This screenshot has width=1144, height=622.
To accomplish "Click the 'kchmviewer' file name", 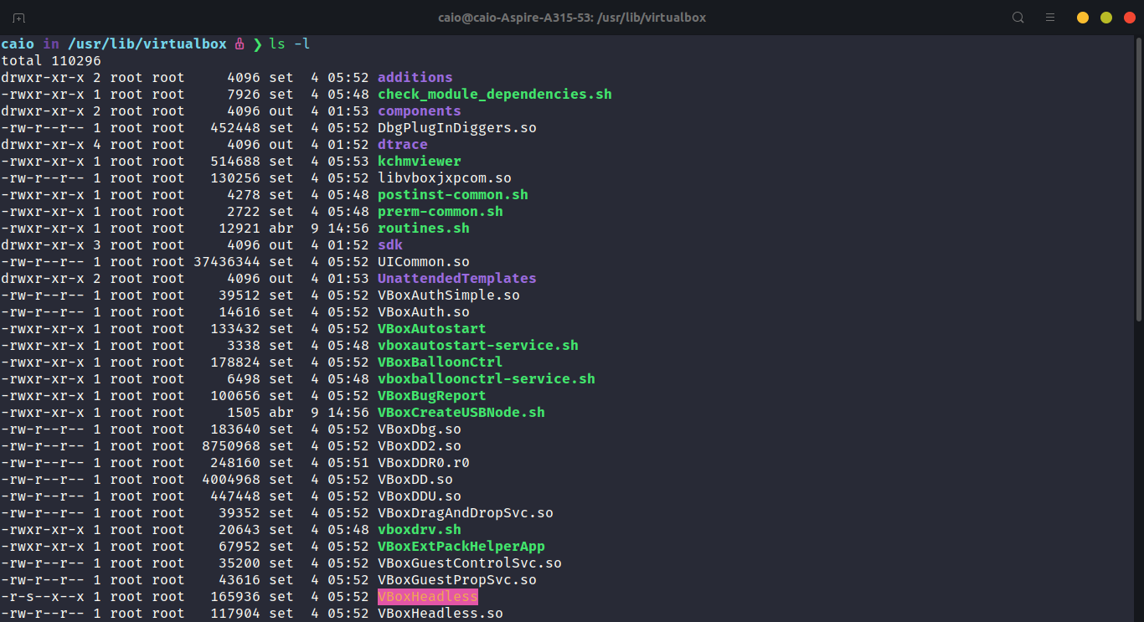I will [x=420, y=161].
